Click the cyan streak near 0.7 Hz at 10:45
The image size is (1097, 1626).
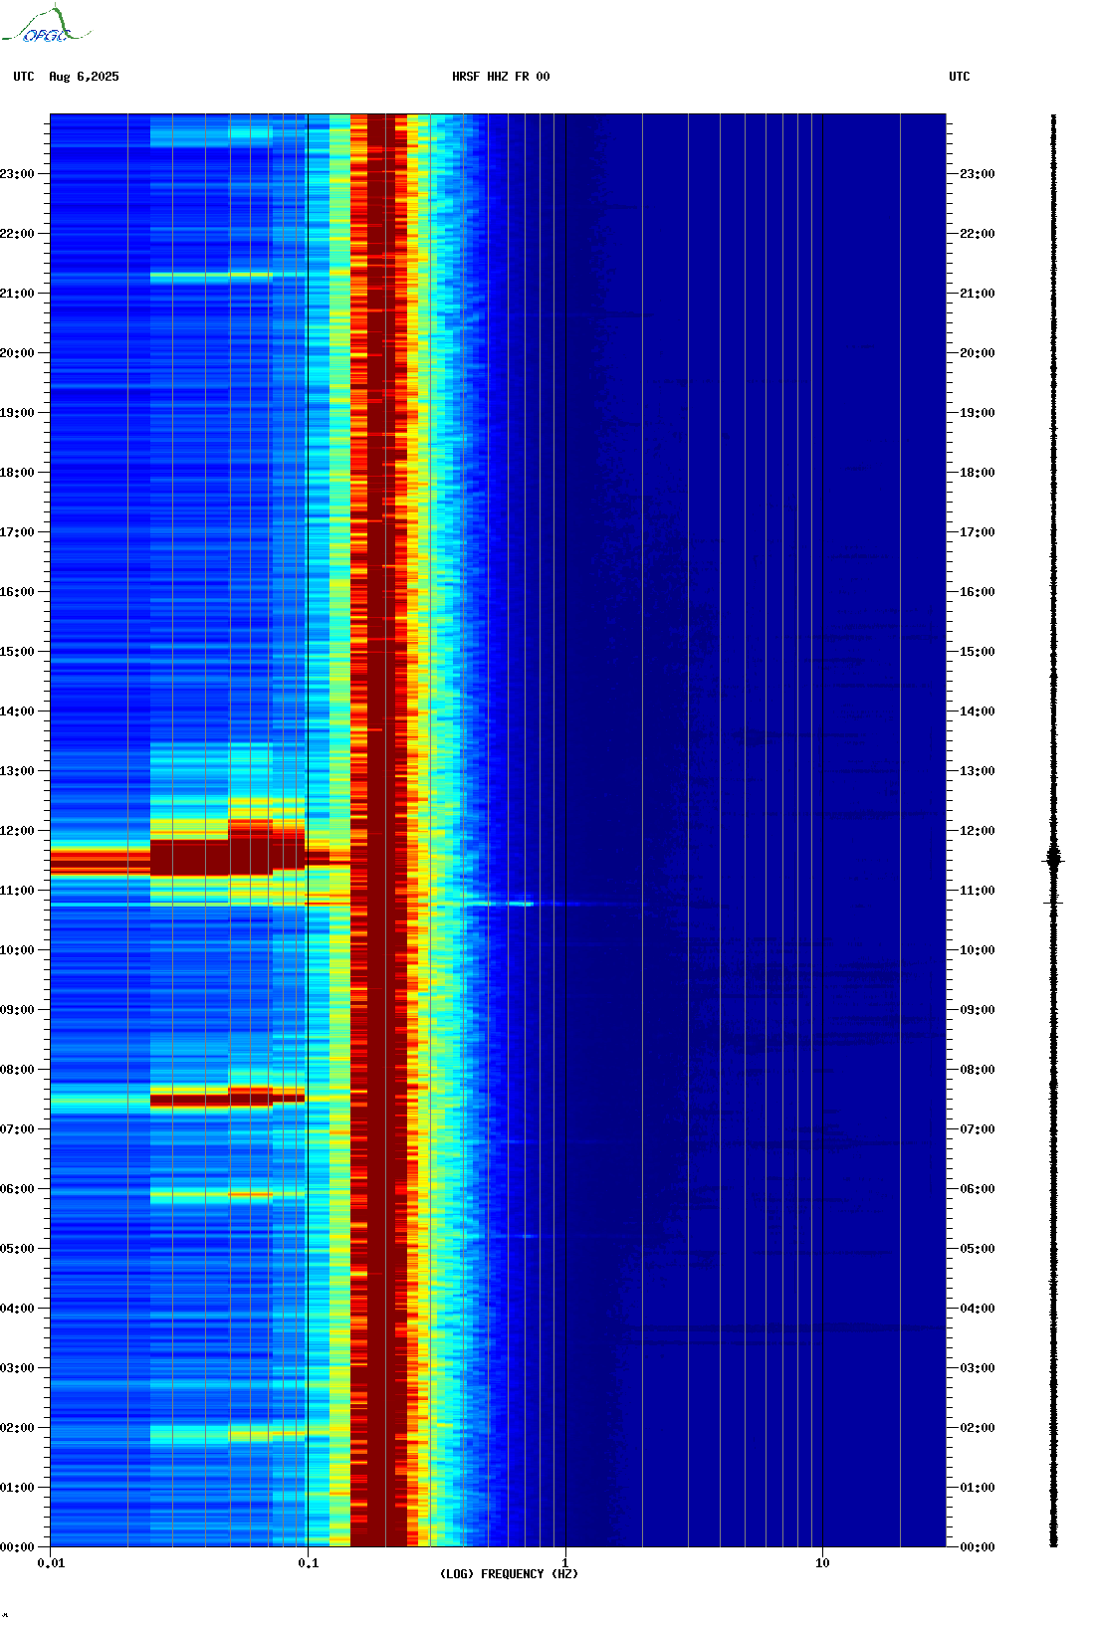pyautogui.click(x=521, y=904)
